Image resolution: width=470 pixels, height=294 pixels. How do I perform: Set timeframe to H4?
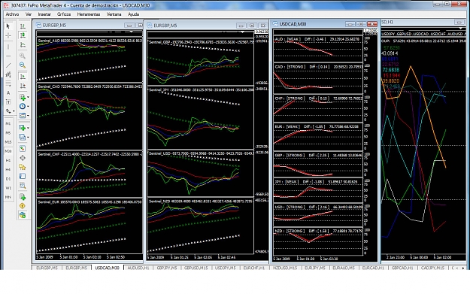pos(8,170)
